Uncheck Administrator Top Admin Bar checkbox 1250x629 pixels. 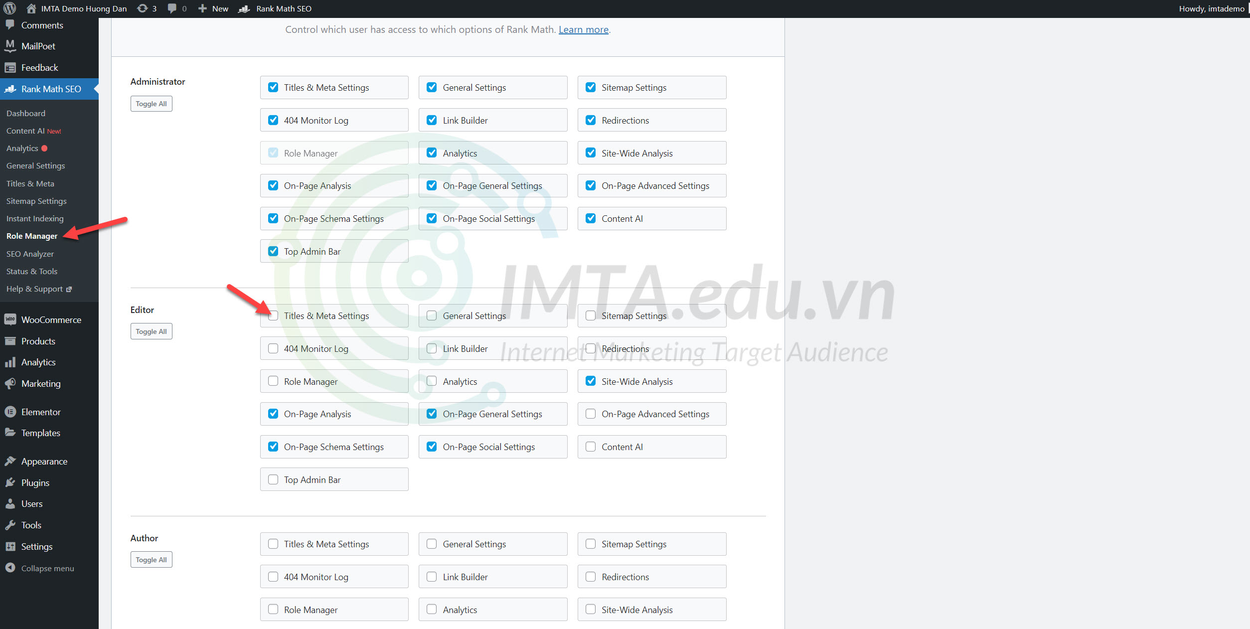(x=273, y=251)
